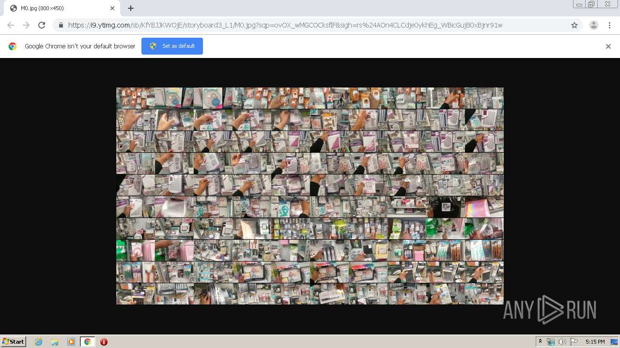Click the Show desktop button

(614, 342)
